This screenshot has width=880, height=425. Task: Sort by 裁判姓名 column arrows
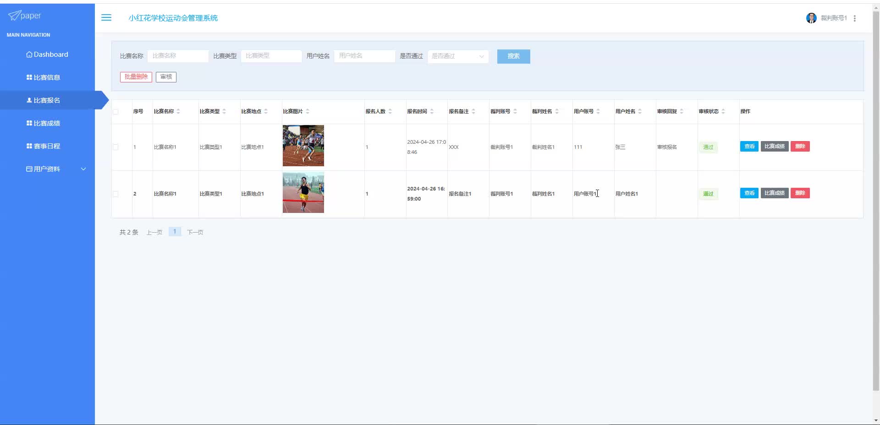(557, 111)
